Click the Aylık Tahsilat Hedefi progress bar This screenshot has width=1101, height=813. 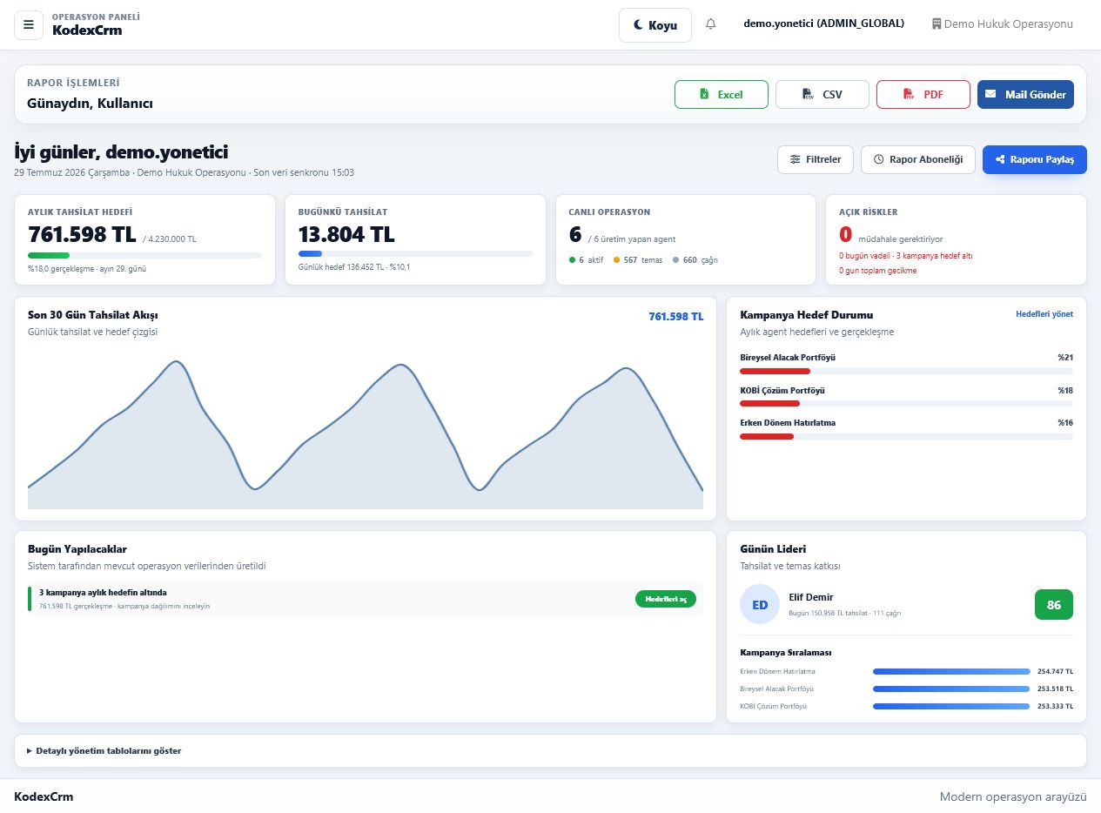144,255
